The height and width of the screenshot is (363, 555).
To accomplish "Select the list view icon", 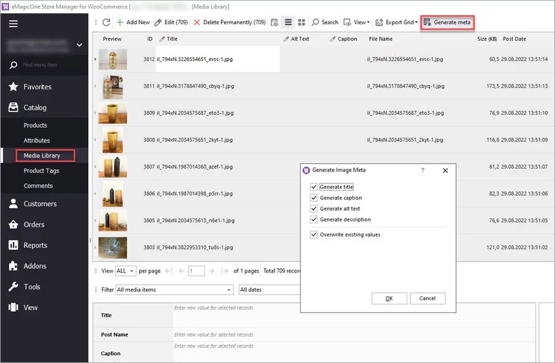I will (288, 22).
